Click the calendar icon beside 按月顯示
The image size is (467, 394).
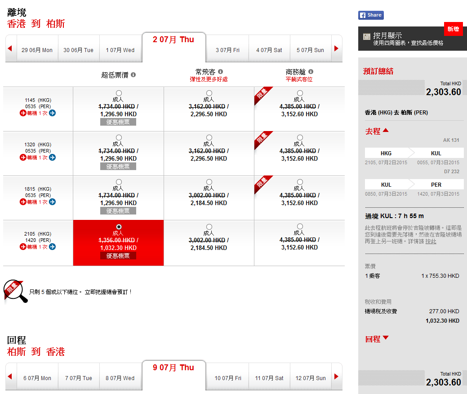tap(367, 36)
